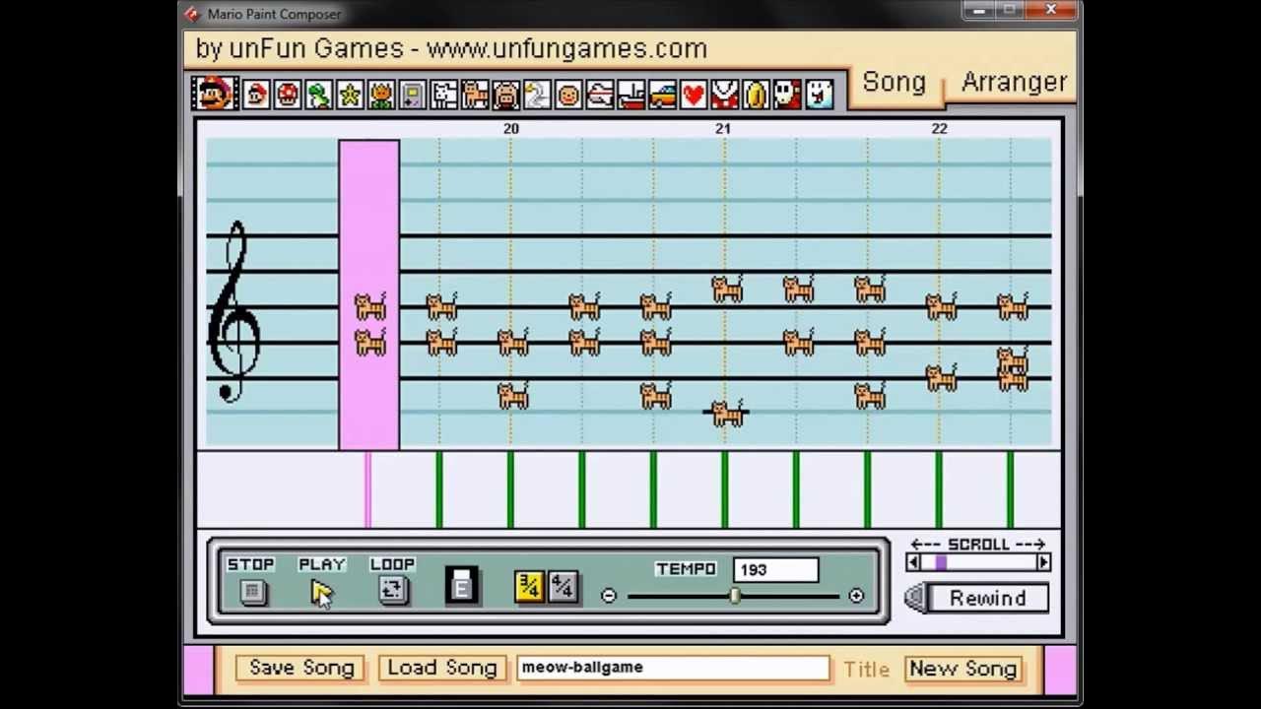Select the swan instrument
The image size is (1261, 709).
coord(537,95)
